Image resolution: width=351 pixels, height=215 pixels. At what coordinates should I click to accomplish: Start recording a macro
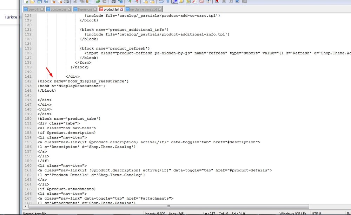point(217,2)
